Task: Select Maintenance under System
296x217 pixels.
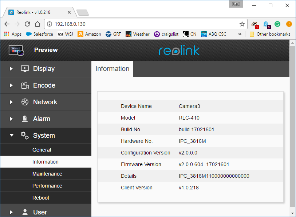Action: click(x=46, y=174)
